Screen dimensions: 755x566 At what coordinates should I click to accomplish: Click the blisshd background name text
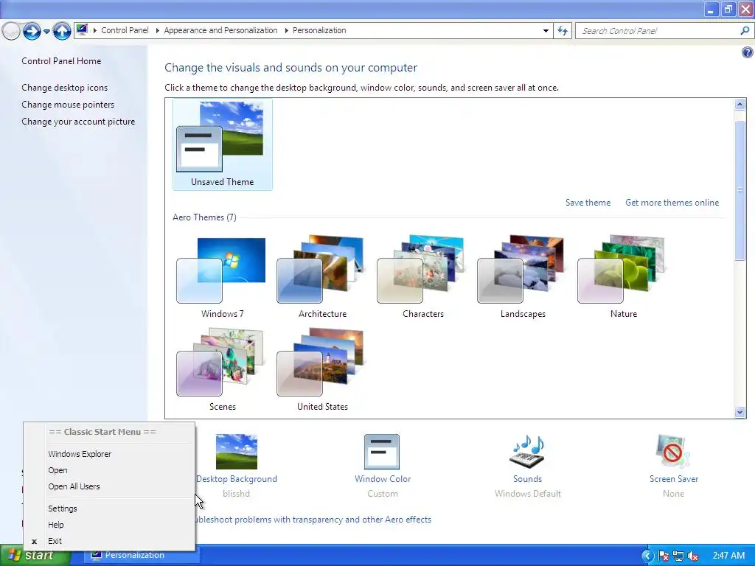tap(237, 494)
